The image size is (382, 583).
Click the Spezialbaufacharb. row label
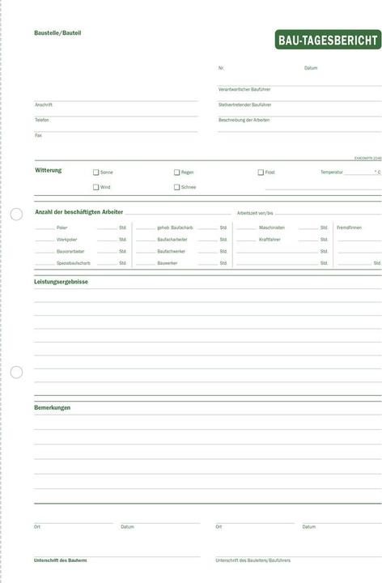pos(74,263)
